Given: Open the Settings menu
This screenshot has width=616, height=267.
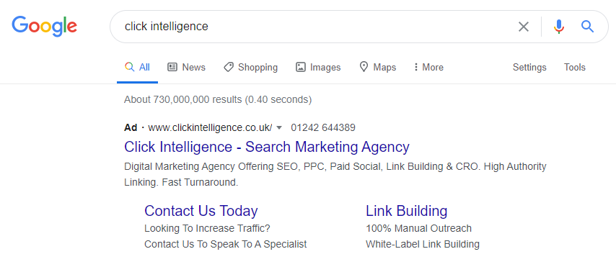Looking at the screenshot, I should [x=529, y=68].
